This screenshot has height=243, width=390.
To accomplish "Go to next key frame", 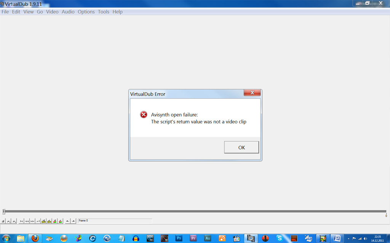I will (x=49, y=221).
